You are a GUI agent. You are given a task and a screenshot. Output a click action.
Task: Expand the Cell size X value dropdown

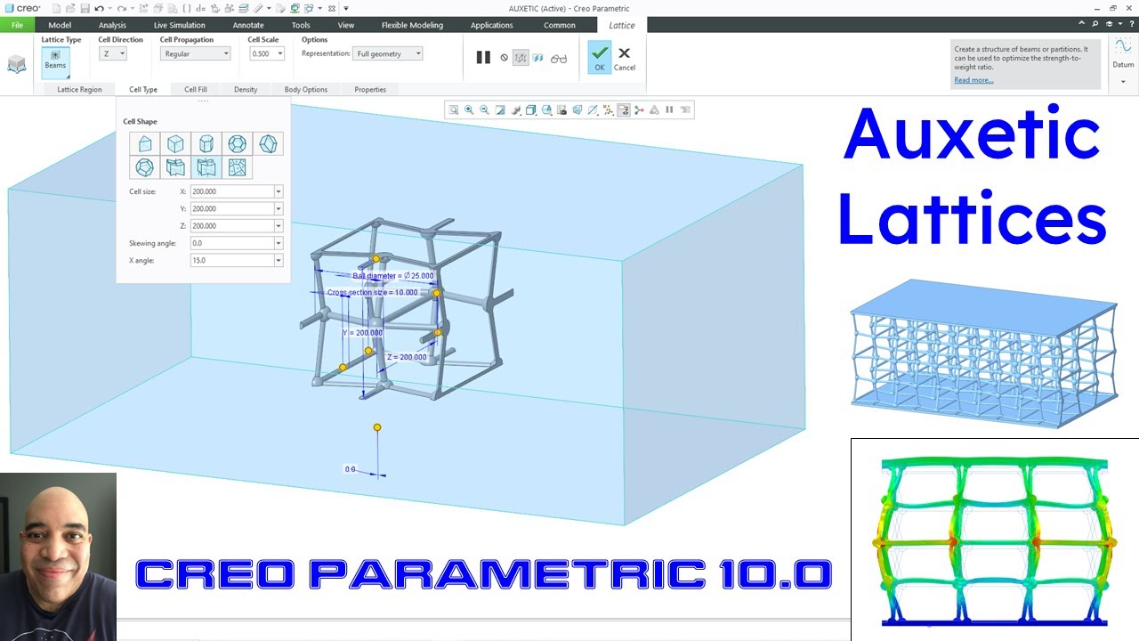click(x=279, y=191)
